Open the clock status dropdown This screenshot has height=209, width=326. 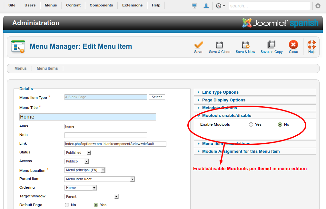(219, 5)
